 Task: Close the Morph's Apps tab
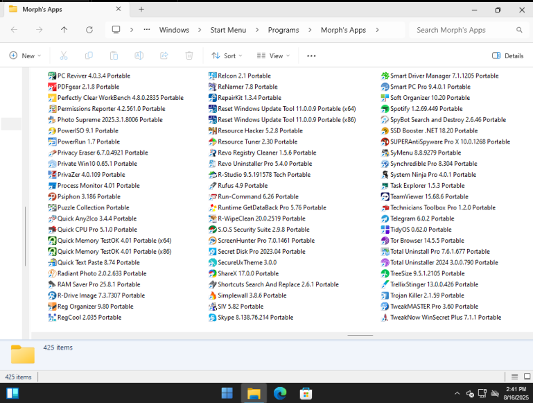tap(119, 9)
